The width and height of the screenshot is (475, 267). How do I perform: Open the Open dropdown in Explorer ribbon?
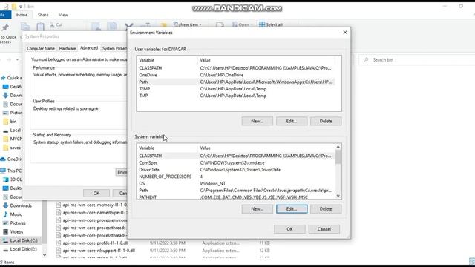[x=243, y=24]
